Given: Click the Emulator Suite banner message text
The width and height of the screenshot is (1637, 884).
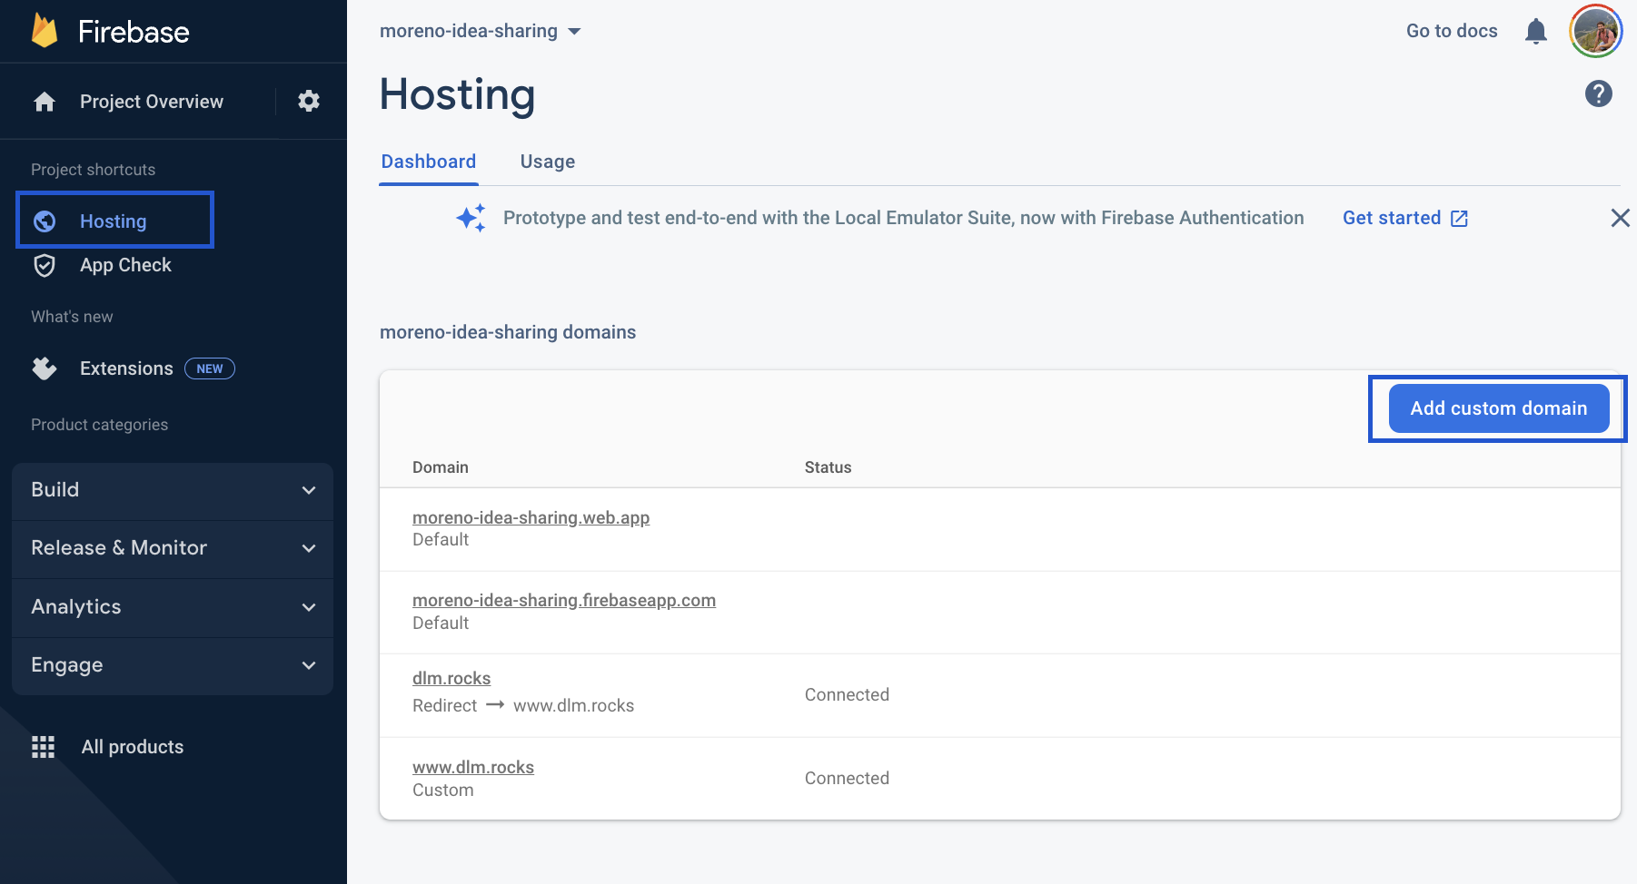Looking at the screenshot, I should point(904,218).
